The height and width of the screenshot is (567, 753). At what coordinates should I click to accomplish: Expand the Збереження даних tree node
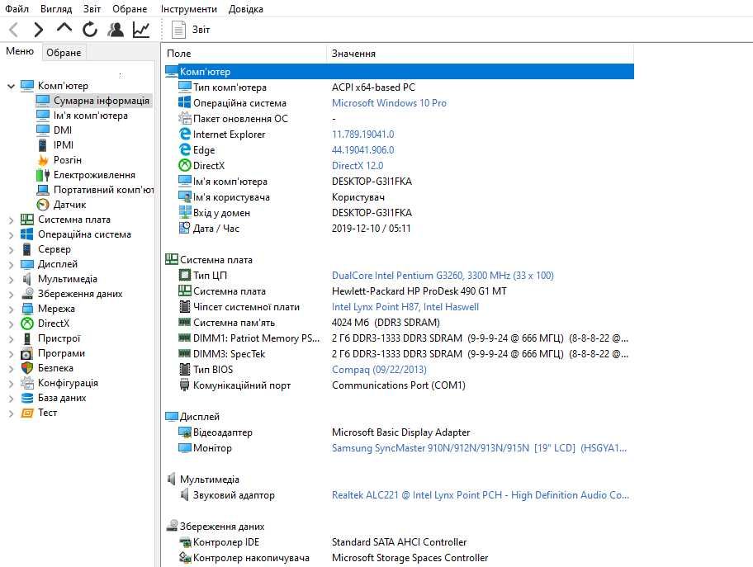click(x=11, y=295)
